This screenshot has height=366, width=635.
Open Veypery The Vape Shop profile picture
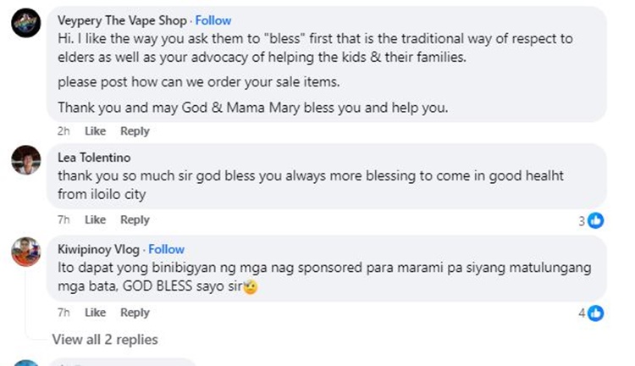[x=26, y=25]
